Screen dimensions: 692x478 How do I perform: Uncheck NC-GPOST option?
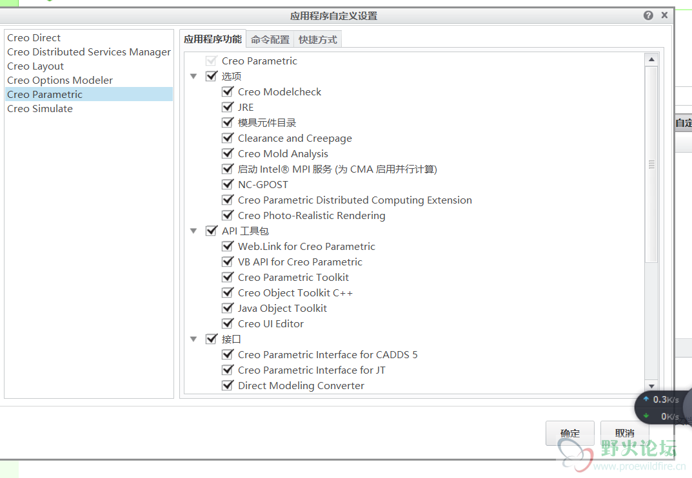(x=228, y=184)
